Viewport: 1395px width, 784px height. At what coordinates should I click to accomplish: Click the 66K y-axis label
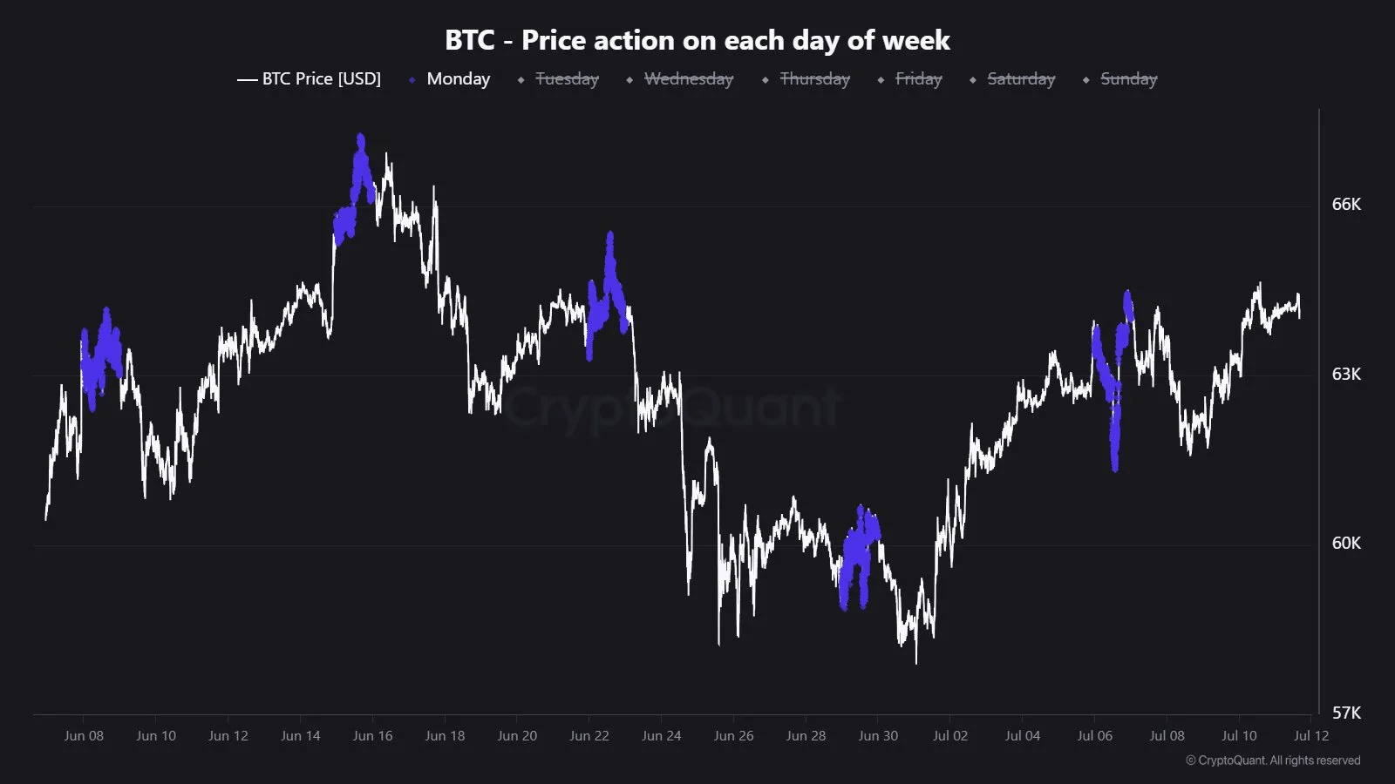[1346, 205]
